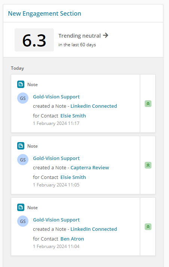Click the 6.3 engagement score box
This screenshot has height=267, width=169.
[34, 40]
